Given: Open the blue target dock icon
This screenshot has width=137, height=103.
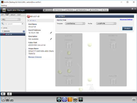Looking at the screenshot, I should pyautogui.click(x=64, y=99).
